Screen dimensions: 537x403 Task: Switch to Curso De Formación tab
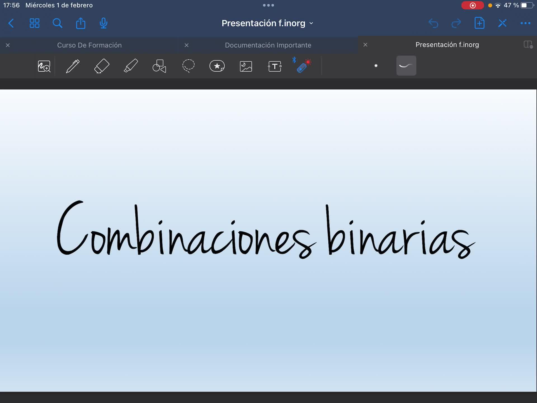89,45
